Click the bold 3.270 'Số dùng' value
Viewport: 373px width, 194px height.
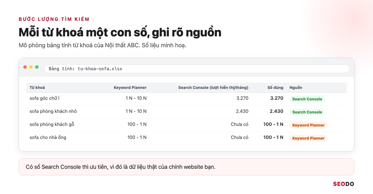(x=277, y=98)
